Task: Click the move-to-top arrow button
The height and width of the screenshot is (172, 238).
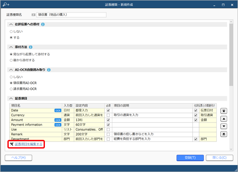Action: click(x=224, y=111)
